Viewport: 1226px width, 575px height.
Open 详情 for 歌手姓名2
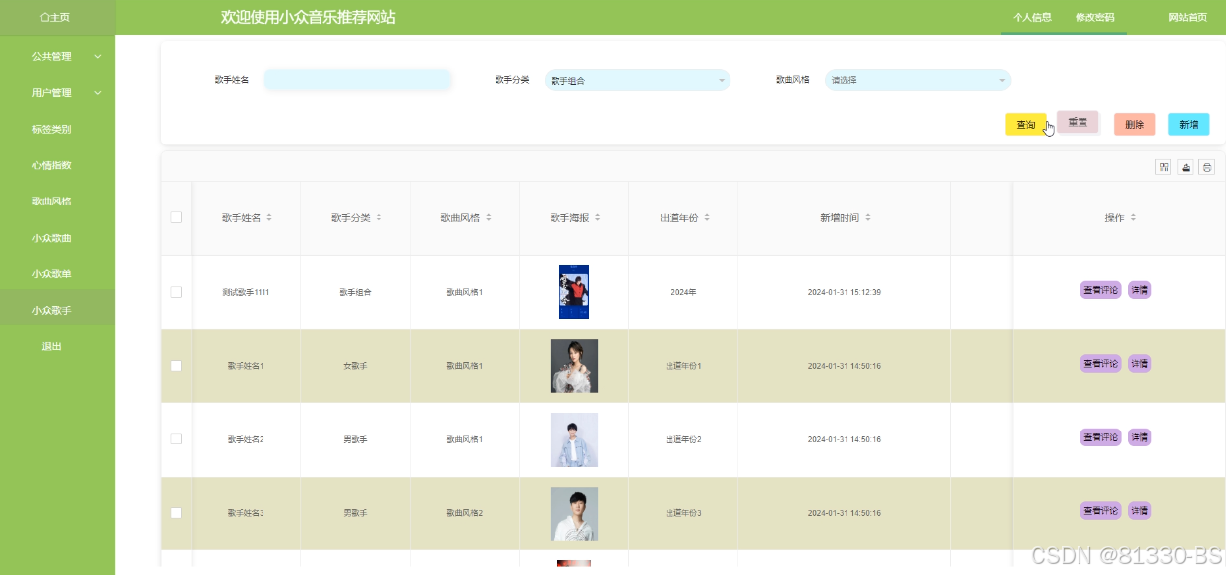[1139, 437]
